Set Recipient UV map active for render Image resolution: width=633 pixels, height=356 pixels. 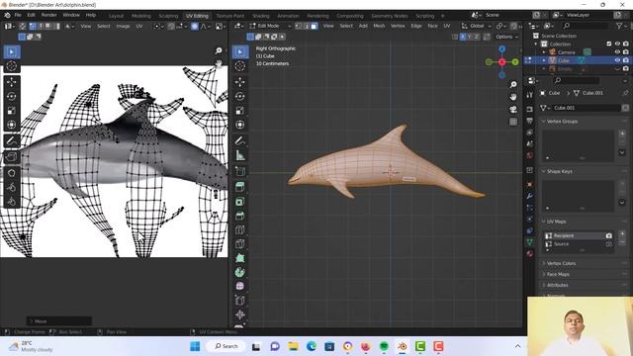pos(609,235)
